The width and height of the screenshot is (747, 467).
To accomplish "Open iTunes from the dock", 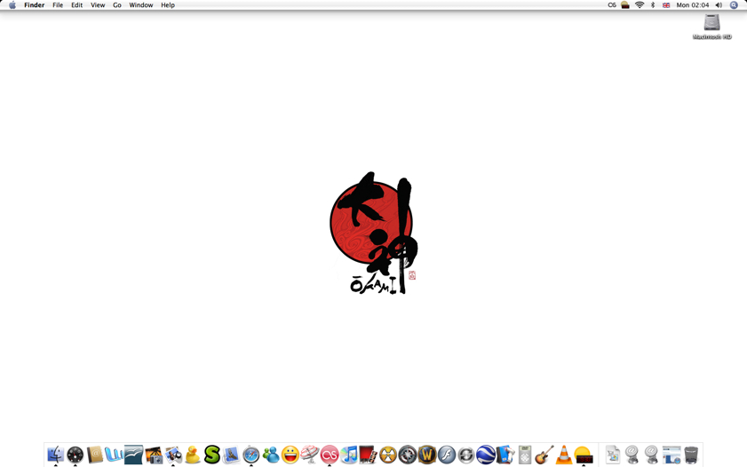I will pyautogui.click(x=349, y=455).
